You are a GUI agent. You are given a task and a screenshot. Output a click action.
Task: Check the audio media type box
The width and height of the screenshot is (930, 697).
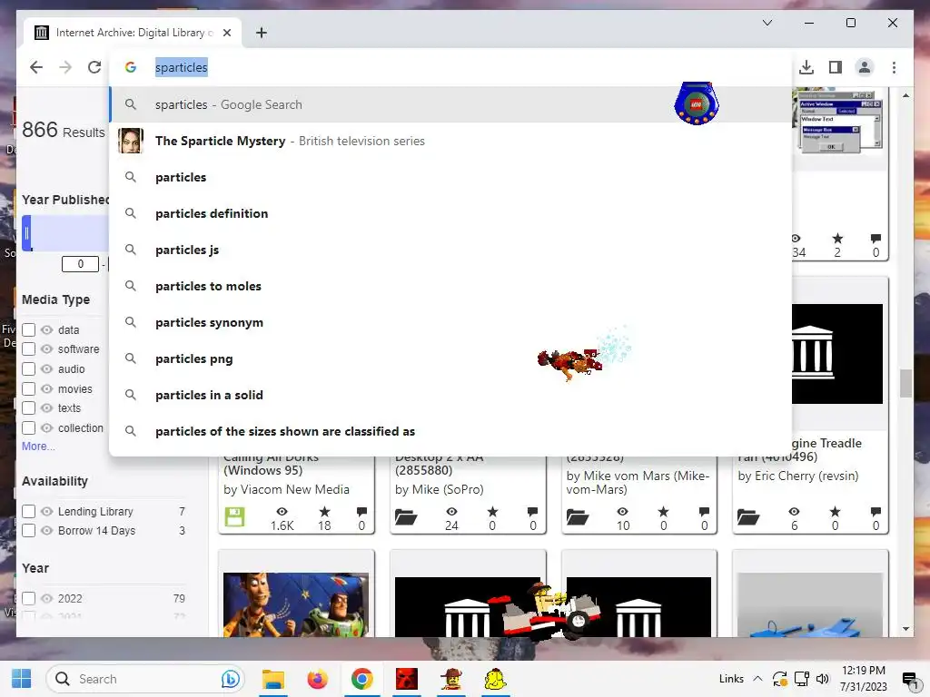coord(28,368)
